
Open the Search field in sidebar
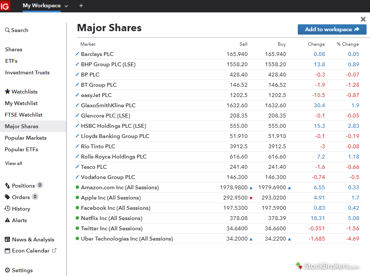click(x=17, y=30)
